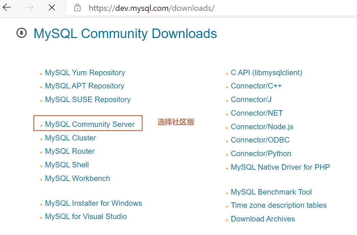Click the browser forward arrow
The width and height of the screenshot is (357, 235).
[x=29, y=7]
